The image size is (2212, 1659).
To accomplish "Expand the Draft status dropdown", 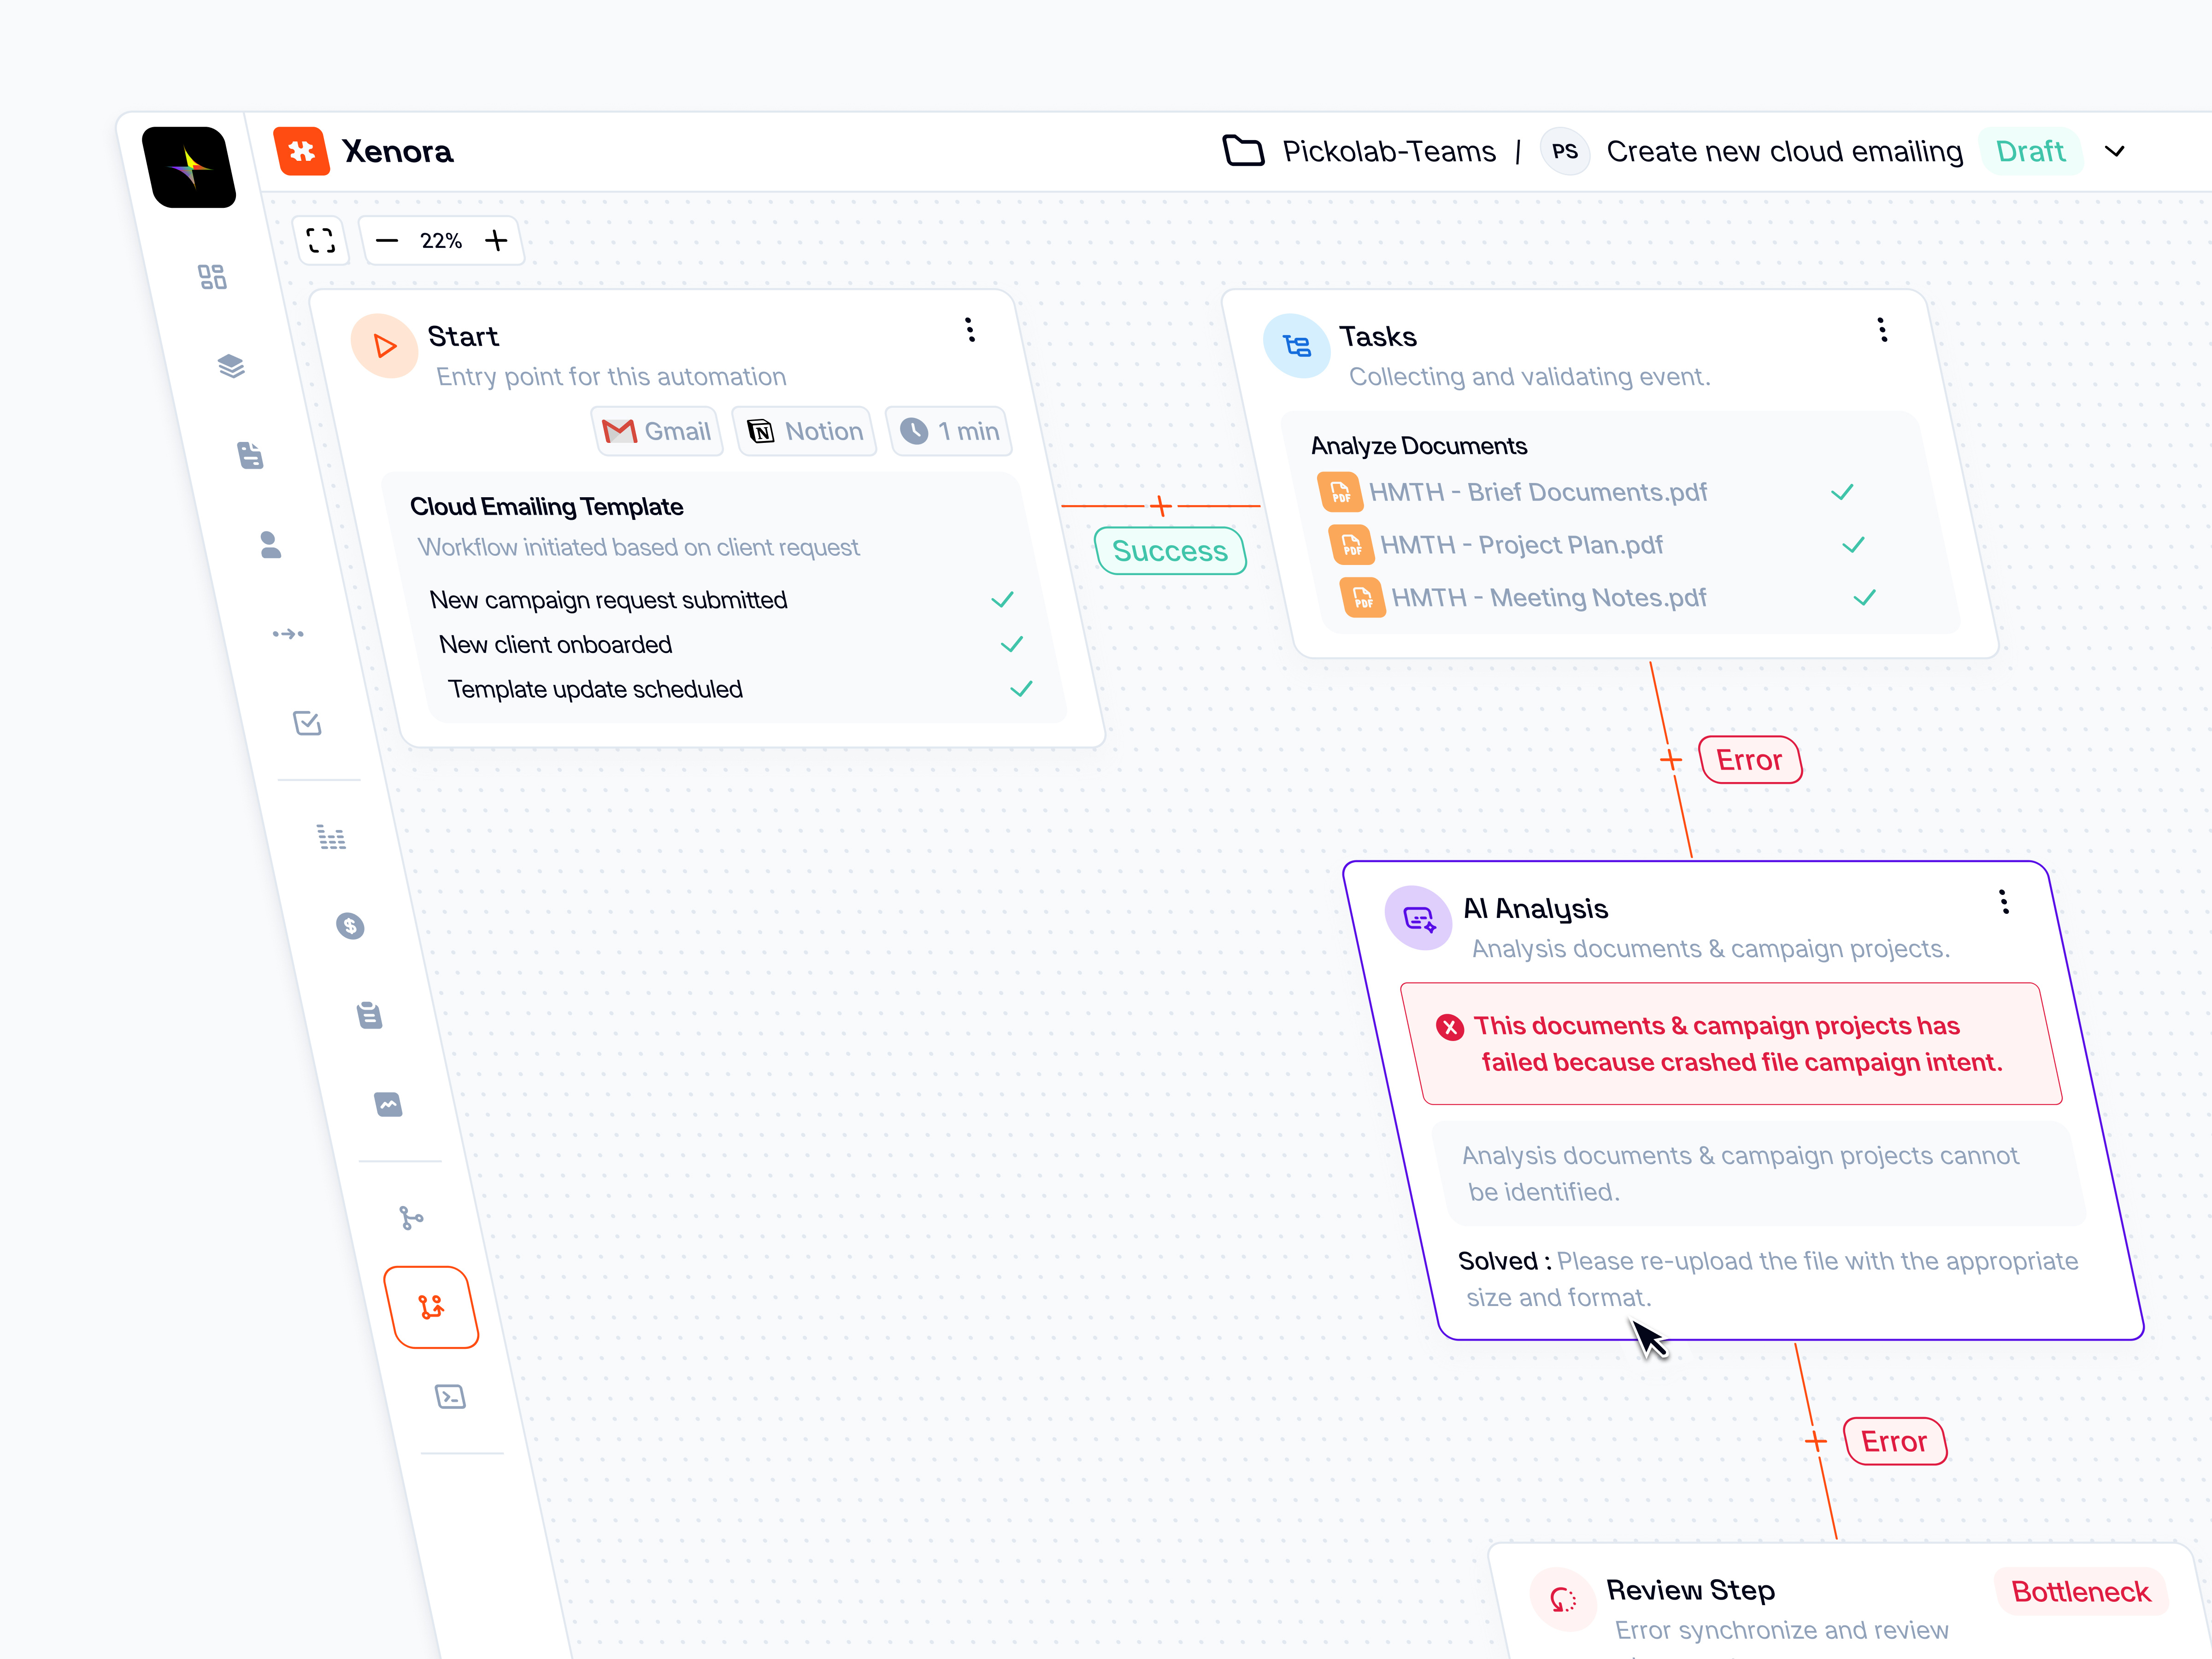I will 2116,151.
